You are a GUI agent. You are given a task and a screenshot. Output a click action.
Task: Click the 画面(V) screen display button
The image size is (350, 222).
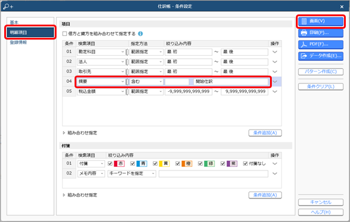point(321,21)
